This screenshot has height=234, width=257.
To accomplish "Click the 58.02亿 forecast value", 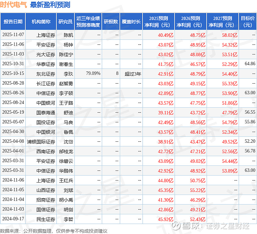I will (x=230, y=35).
